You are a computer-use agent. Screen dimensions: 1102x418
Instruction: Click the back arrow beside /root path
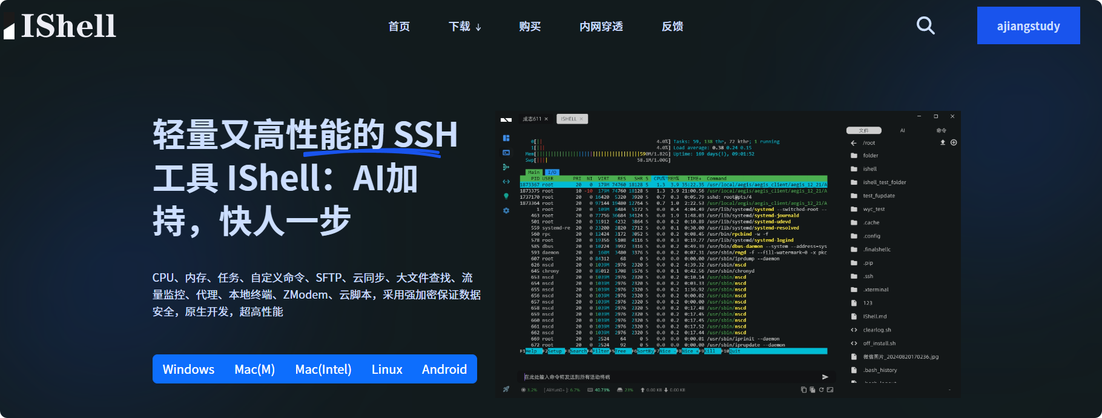point(854,143)
